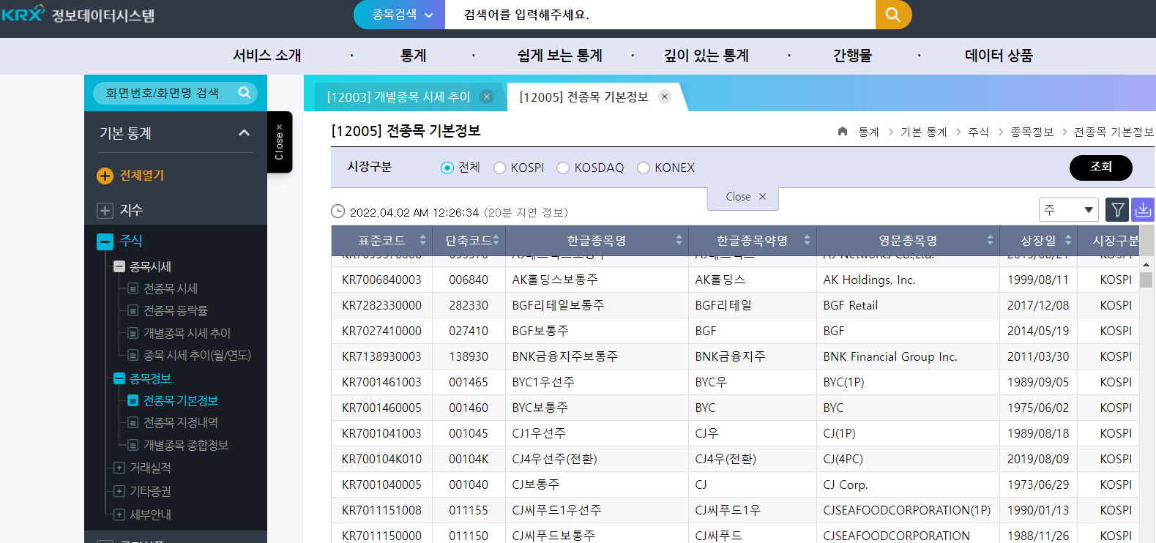Click the sidebar screen search magnifier icon
This screenshot has height=543, width=1156.
click(245, 92)
